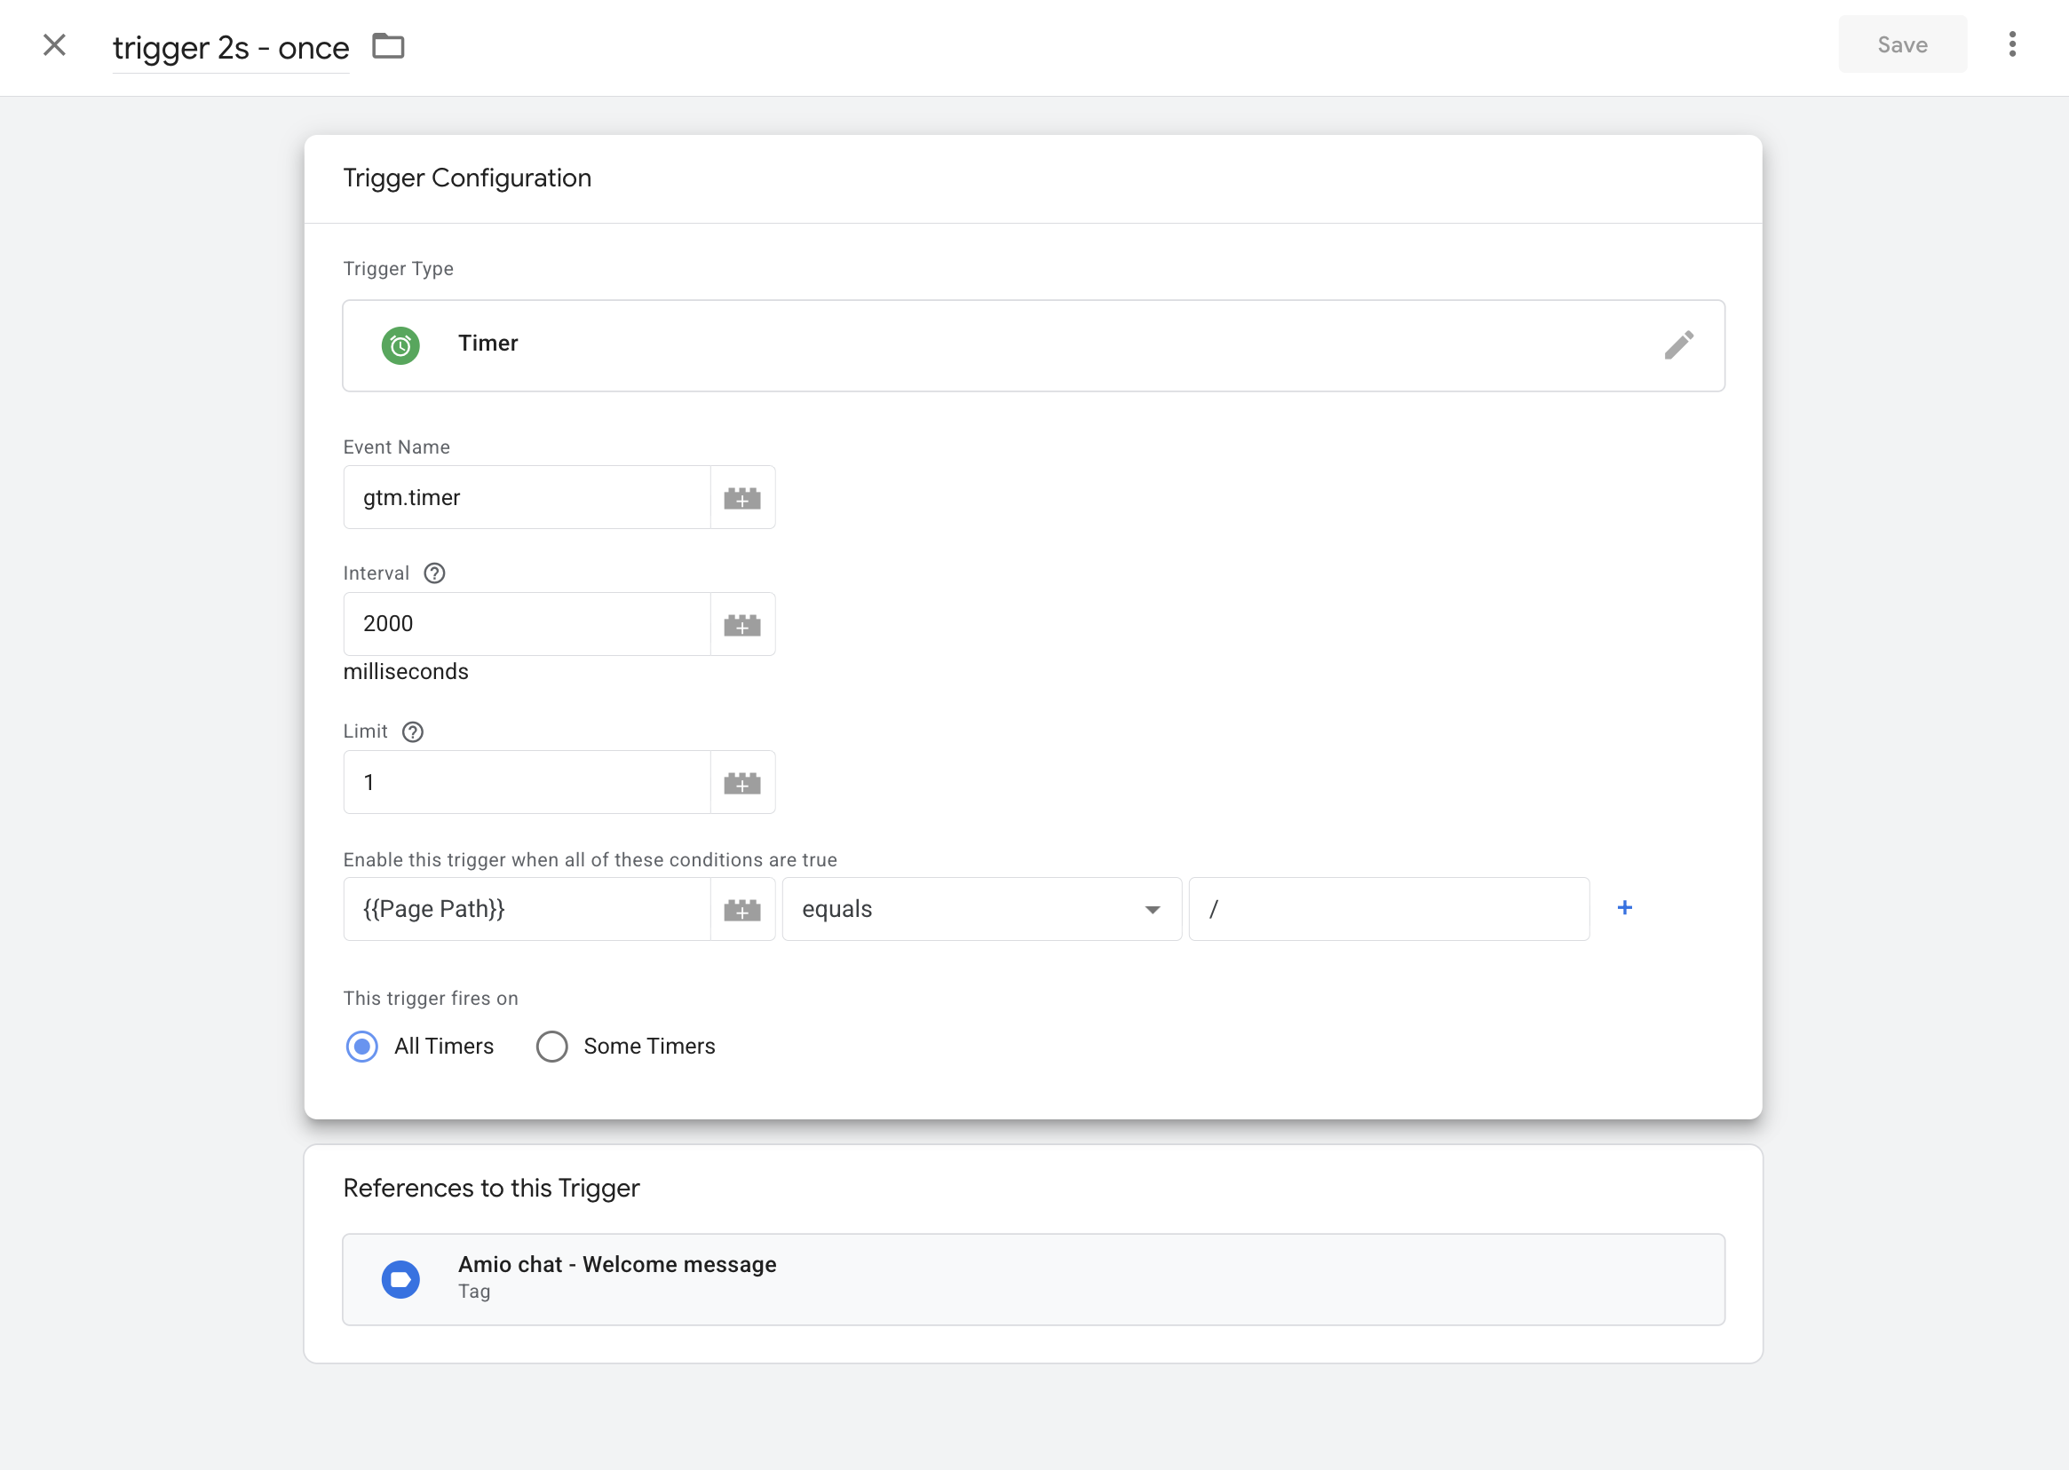
Task: Click the condition value field containing slash
Action: click(x=1388, y=909)
